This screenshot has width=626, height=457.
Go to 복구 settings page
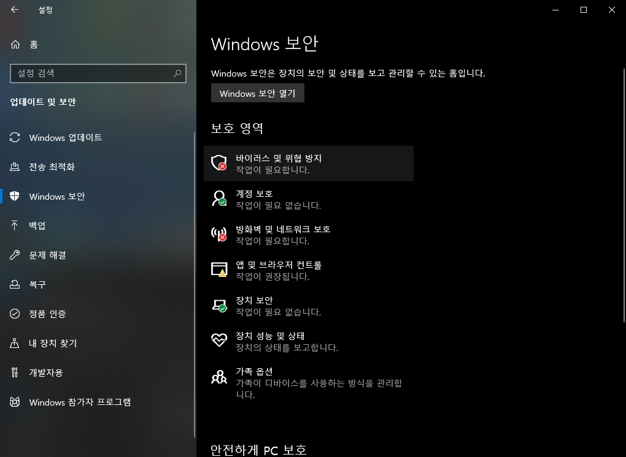coord(98,284)
